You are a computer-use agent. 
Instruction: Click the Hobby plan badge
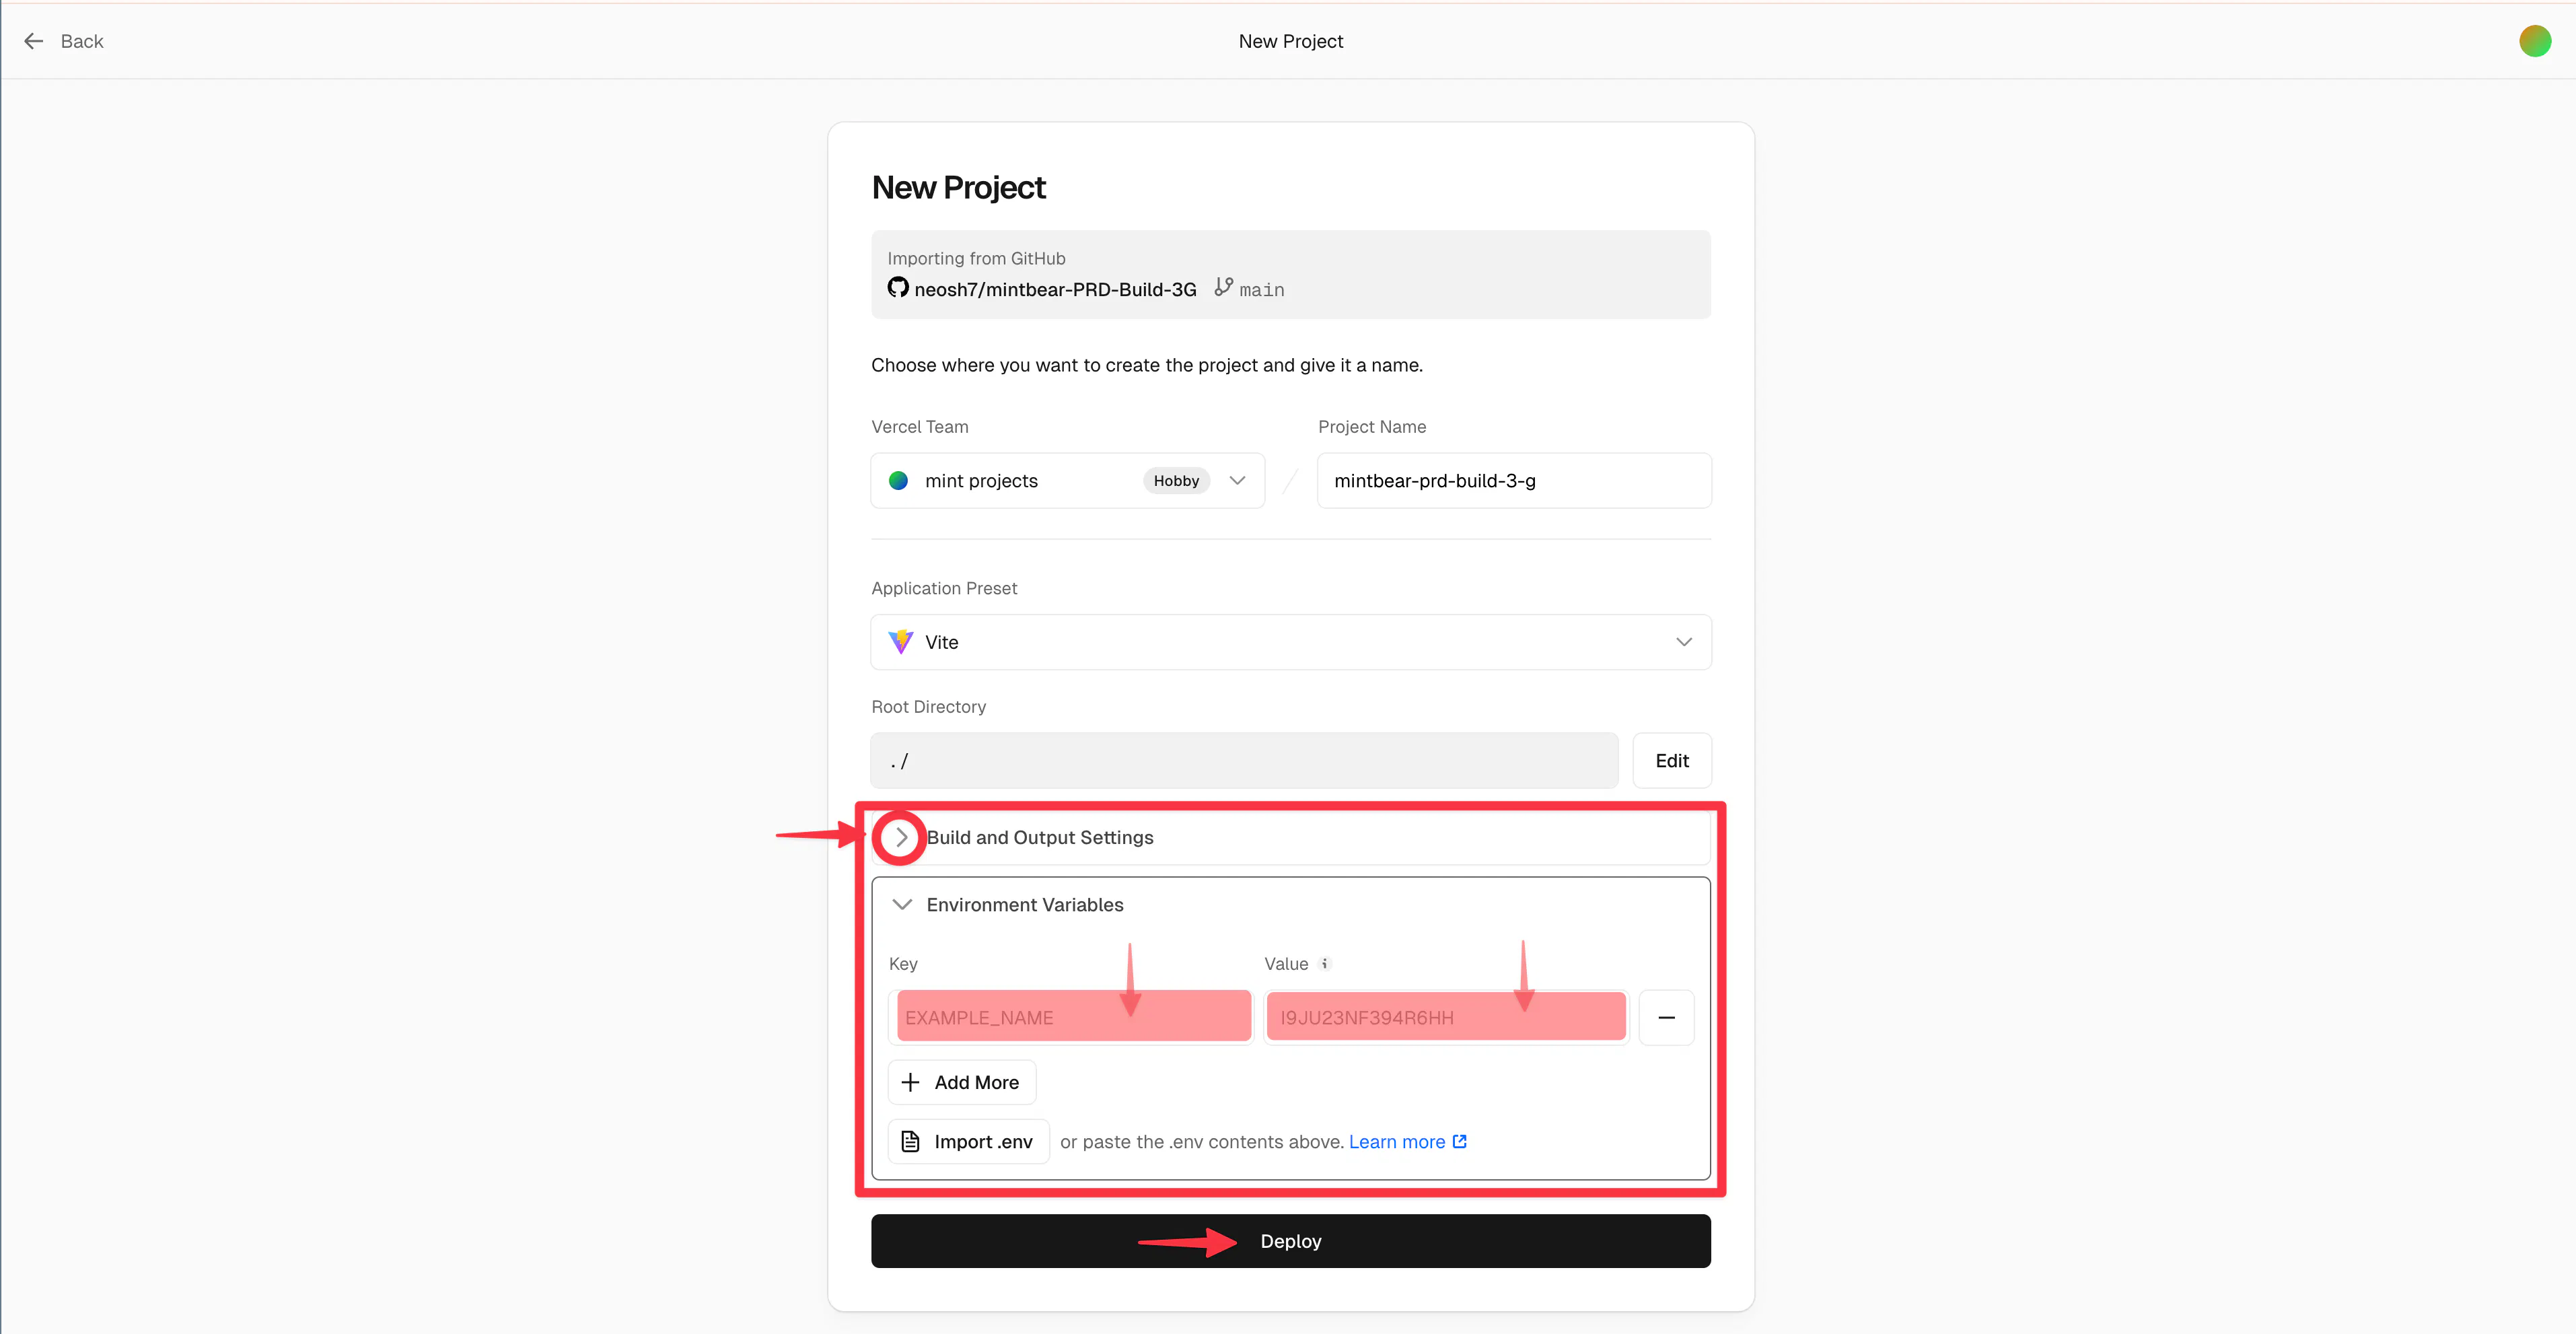tap(1176, 481)
